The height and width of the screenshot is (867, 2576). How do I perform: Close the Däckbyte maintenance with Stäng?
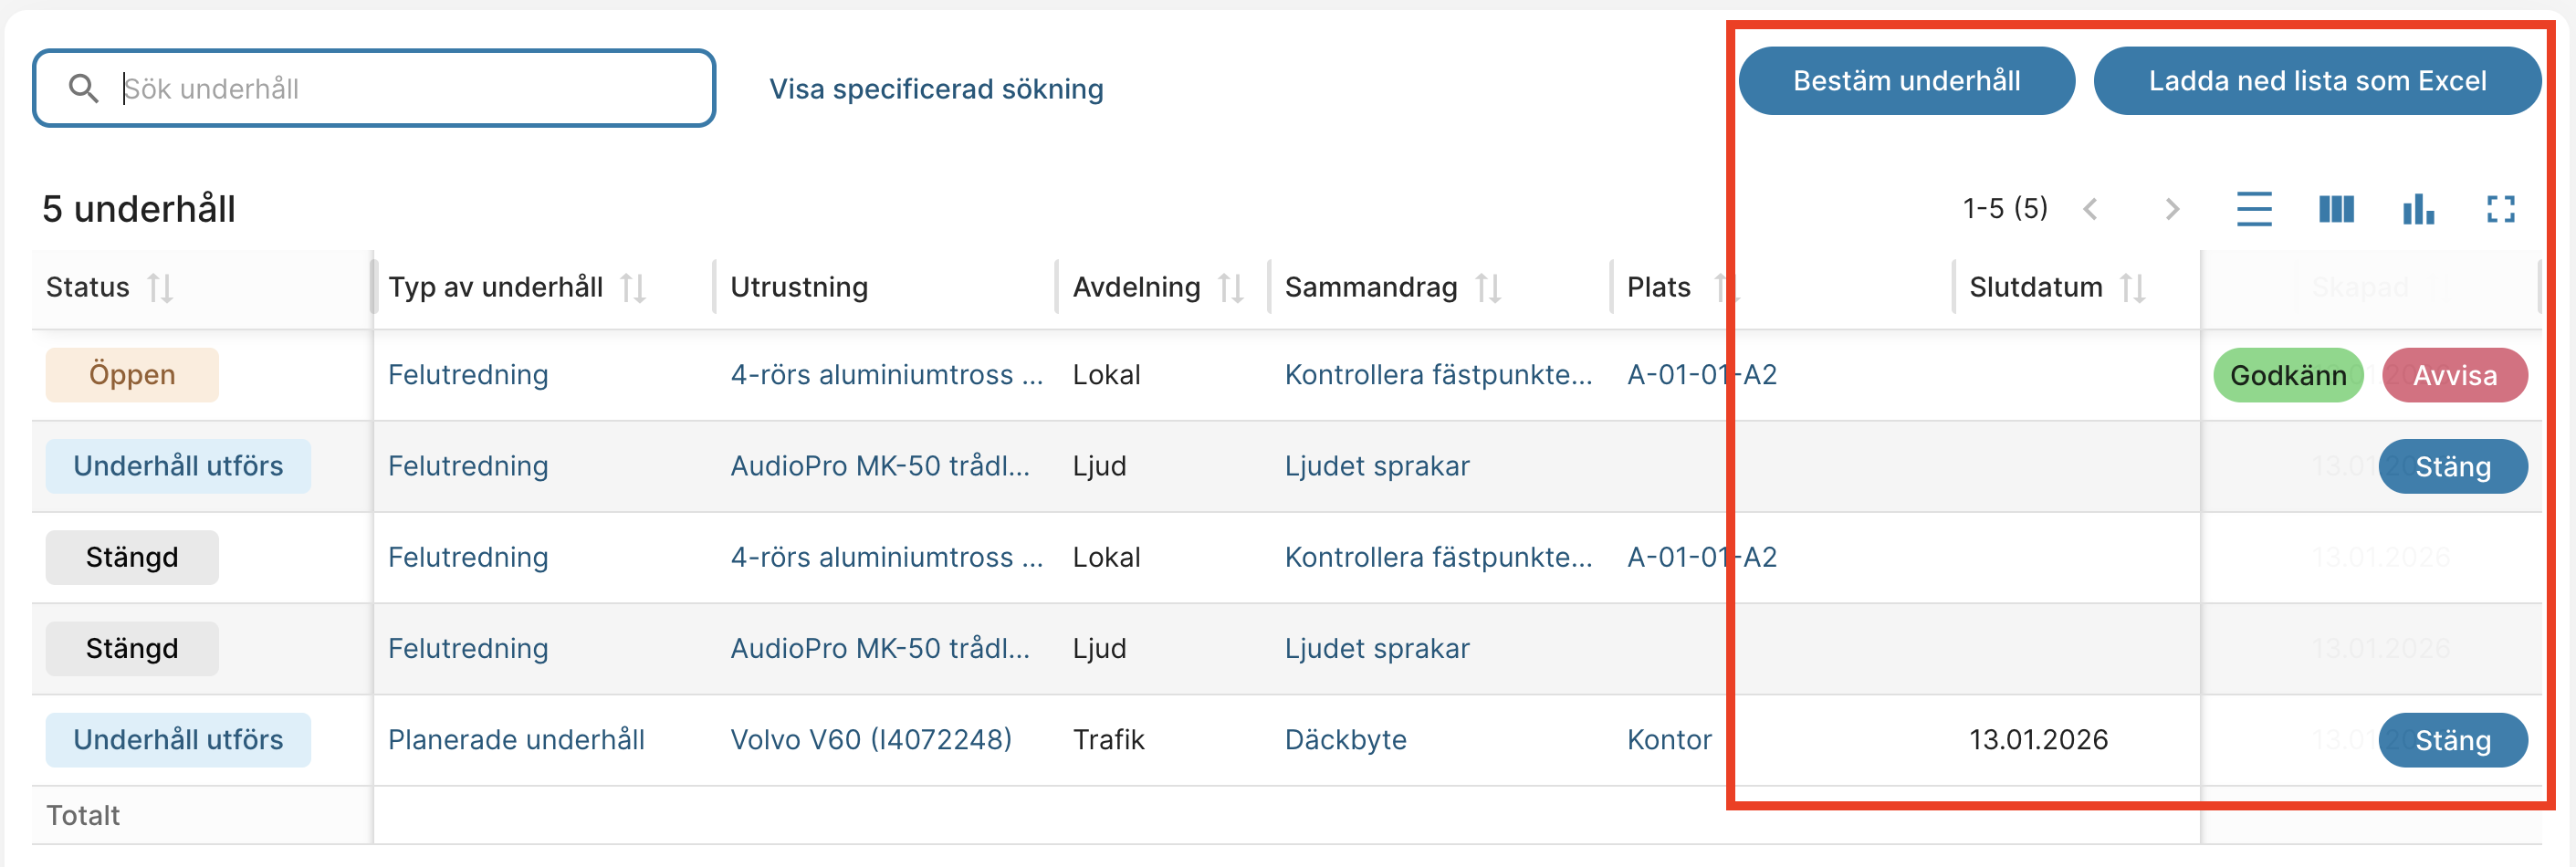(x=2452, y=740)
